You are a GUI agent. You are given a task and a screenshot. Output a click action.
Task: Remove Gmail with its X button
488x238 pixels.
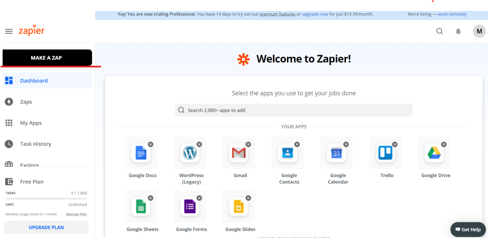point(248,144)
